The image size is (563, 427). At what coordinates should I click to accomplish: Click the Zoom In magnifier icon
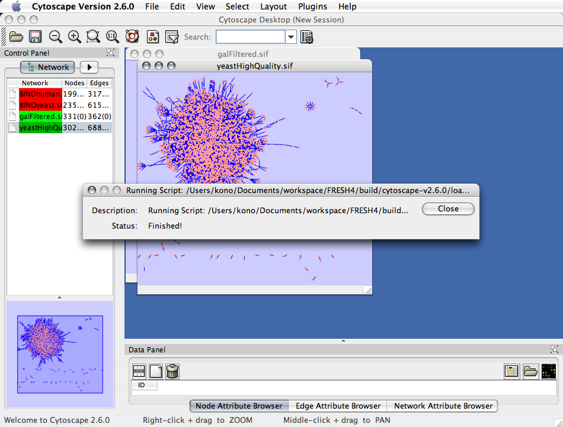point(75,37)
